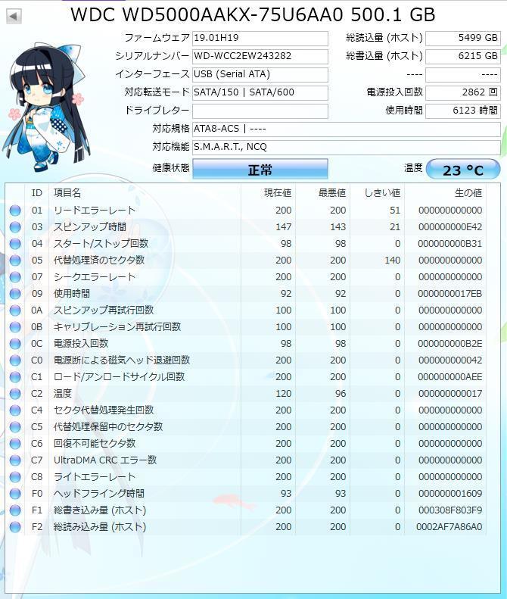This screenshot has height=599, width=507.
Task: Select the セクタ代替処理発生回数 attribute name
Action: [104, 410]
